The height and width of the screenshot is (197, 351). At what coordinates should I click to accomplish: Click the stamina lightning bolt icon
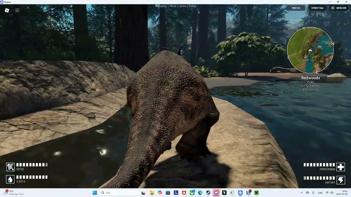pyautogui.click(x=341, y=180)
